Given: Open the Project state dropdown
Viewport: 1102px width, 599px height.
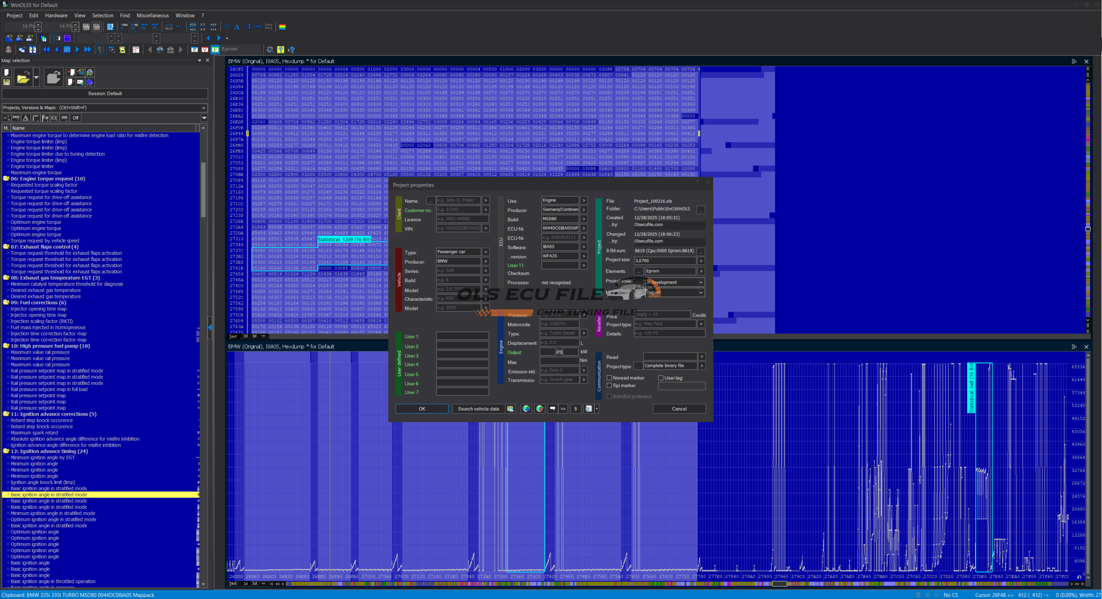Looking at the screenshot, I should tap(700, 282).
